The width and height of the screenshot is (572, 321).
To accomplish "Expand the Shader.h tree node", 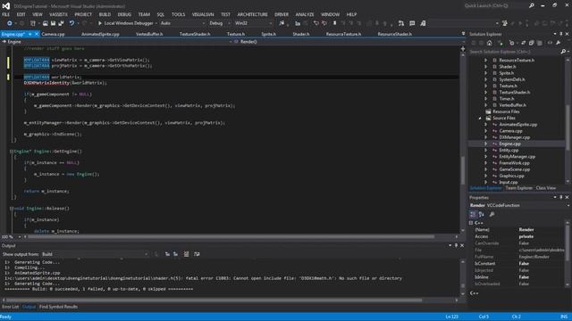I will (485, 67).
